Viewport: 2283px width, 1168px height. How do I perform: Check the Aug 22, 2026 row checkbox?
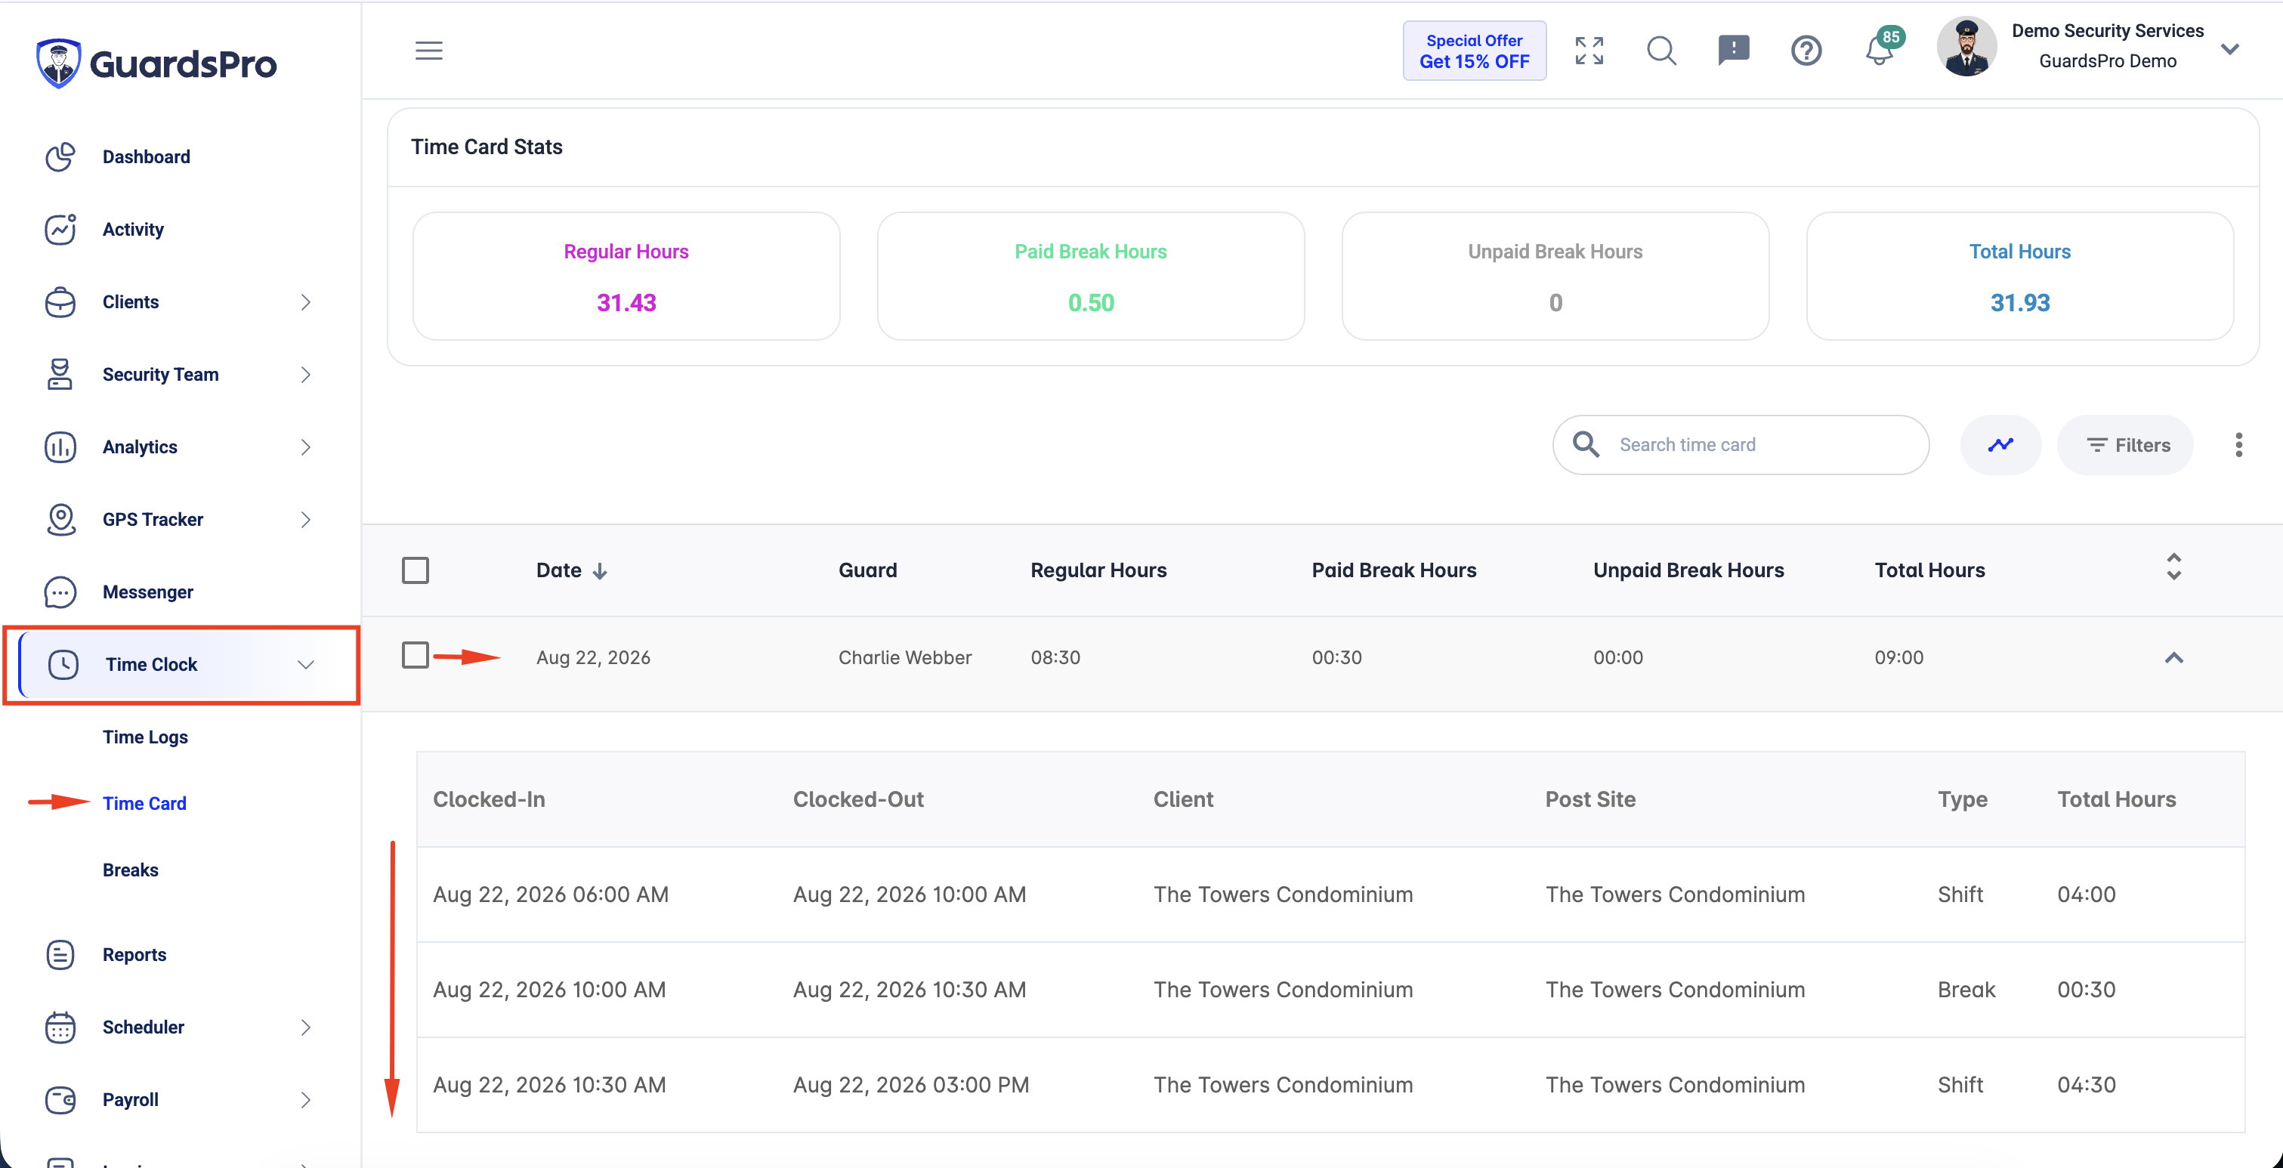tap(415, 656)
